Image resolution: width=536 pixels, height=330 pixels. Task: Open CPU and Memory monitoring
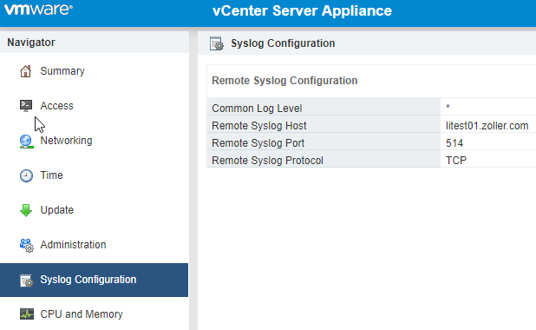click(x=82, y=313)
